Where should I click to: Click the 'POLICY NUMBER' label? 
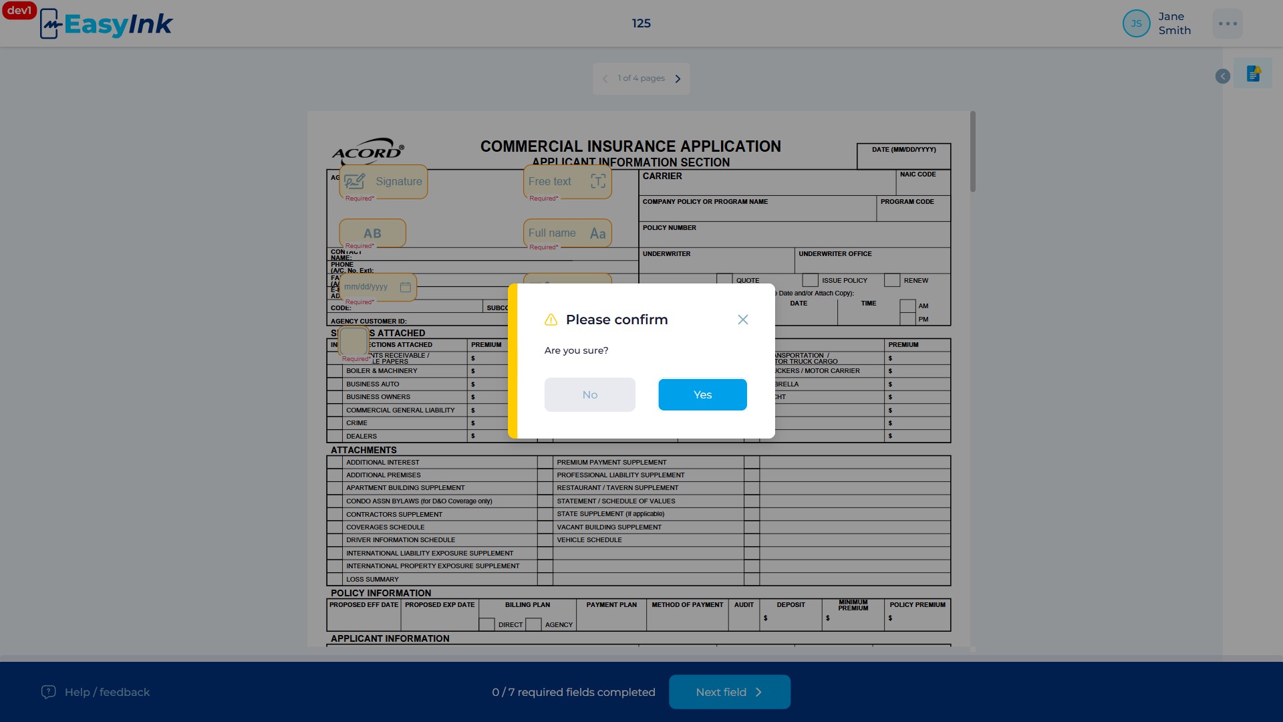(x=669, y=227)
